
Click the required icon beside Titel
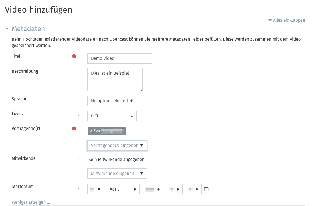tap(74, 56)
